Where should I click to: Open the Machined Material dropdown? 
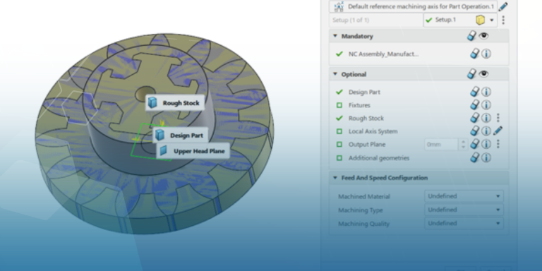(464, 196)
